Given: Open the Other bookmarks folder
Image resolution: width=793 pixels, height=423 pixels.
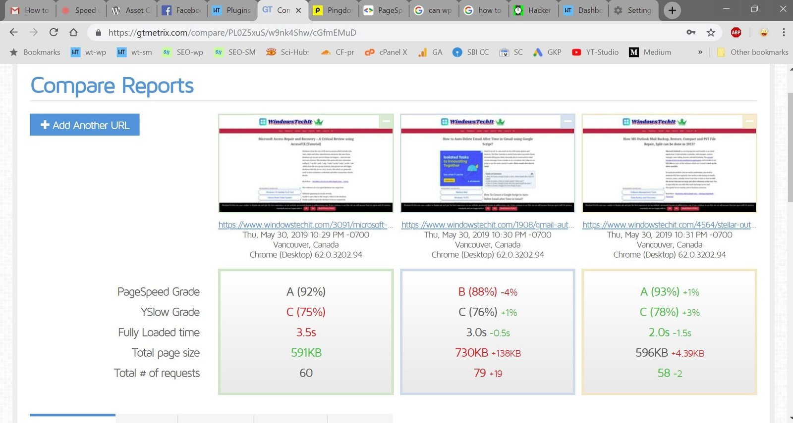Looking at the screenshot, I should (x=753, y=52).
